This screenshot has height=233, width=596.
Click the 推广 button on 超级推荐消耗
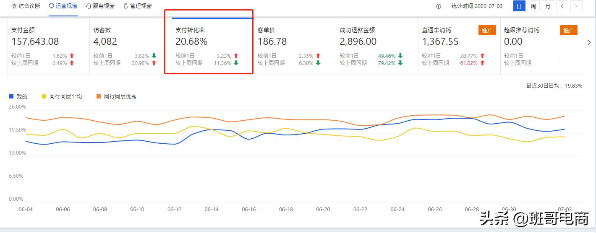pos(569,30)
